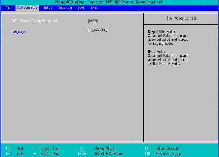Open the Security tab

click(x=65, y=7)
